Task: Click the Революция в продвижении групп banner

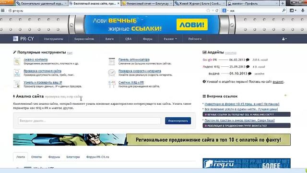Action: (x=247, y=125)
